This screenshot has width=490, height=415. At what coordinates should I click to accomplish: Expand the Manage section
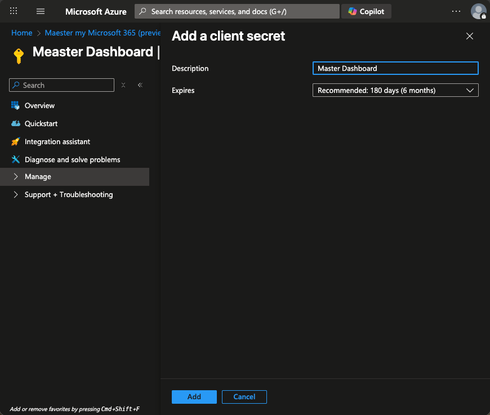pos(38,176)
